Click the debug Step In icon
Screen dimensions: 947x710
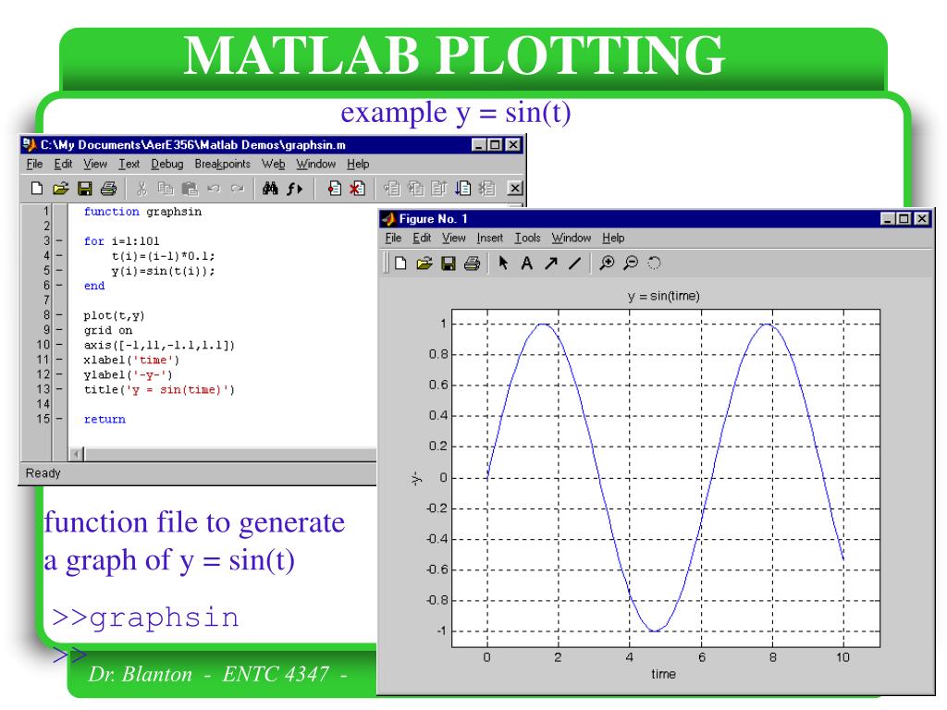[x=415, y=189]
